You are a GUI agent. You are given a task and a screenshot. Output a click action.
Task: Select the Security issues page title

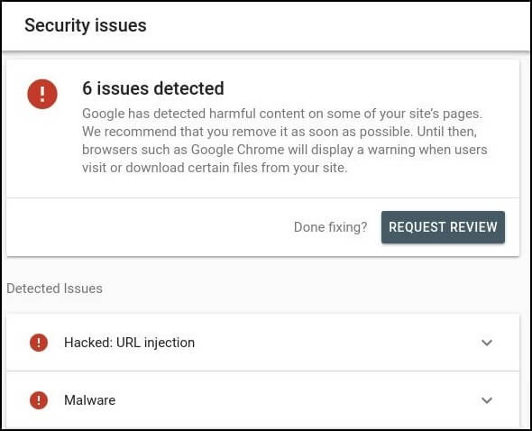(x=86, y=25)
